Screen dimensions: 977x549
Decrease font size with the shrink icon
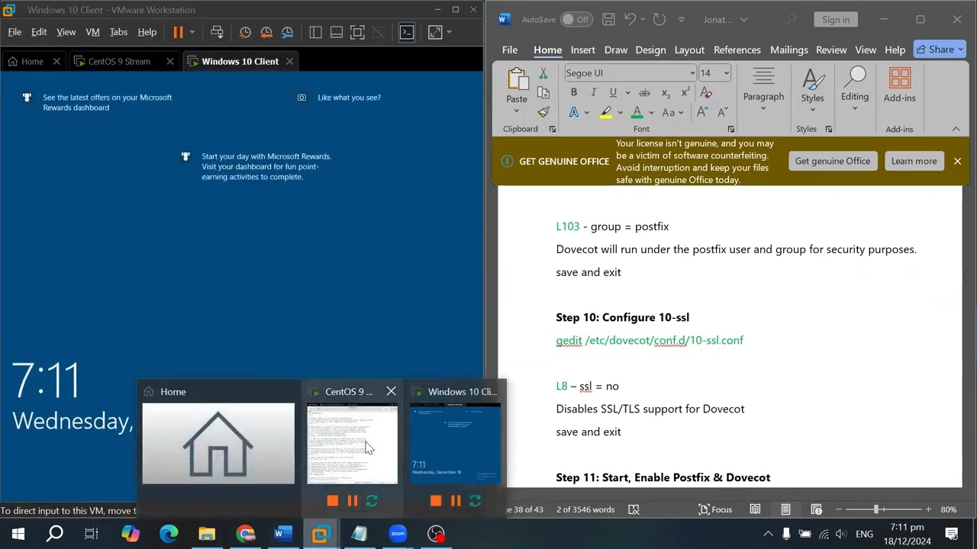[x=722, y=112]
